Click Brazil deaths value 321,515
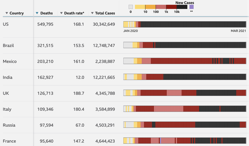The width and height of the screenshot is (249, 146). (45, 46)
